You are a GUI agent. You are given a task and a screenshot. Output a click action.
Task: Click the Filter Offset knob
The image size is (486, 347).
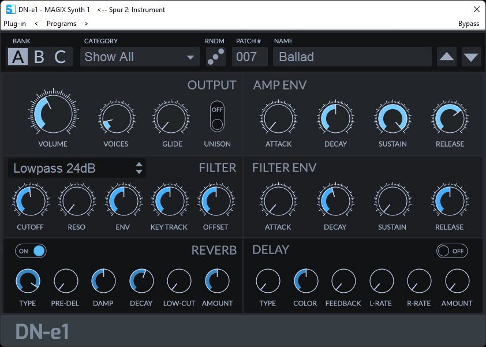coord(216,201)
